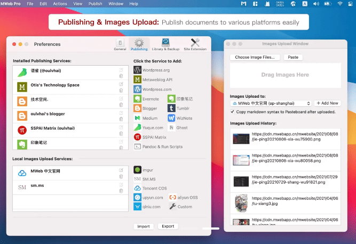356x244 pixels.
Task: Select the xia-wu80058.png upload thumbnail
Action: tap(241, 160)
